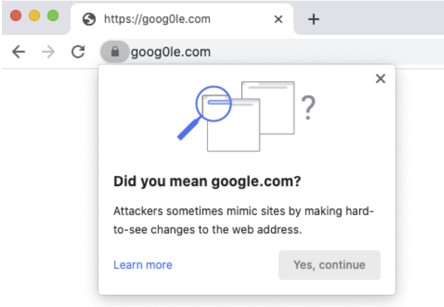444x307 pixels.
Task: Click the forward navigation arrow
Action: [48, 52]
